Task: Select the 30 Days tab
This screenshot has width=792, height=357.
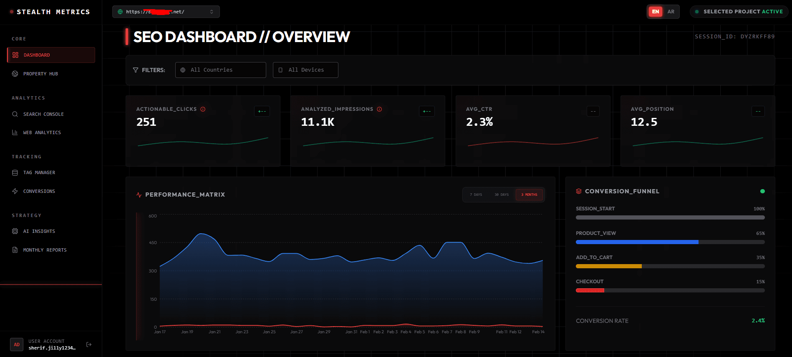Action: click(502, 195)
